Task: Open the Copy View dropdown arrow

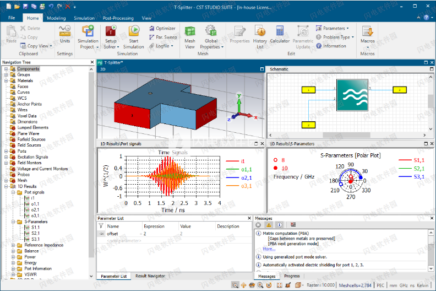Action: pos(51,46)
